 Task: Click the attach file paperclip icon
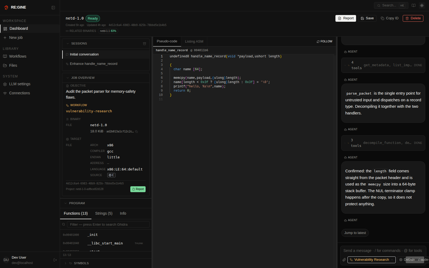(x=344, y=260)
